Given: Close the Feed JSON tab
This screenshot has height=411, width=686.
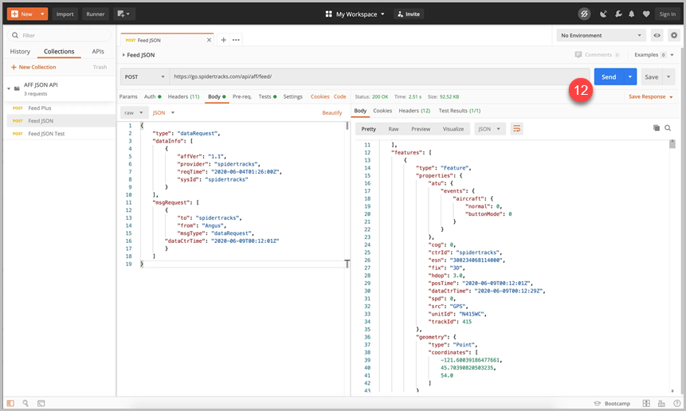Looking at the screenshot, I should [x=209, y=40].
